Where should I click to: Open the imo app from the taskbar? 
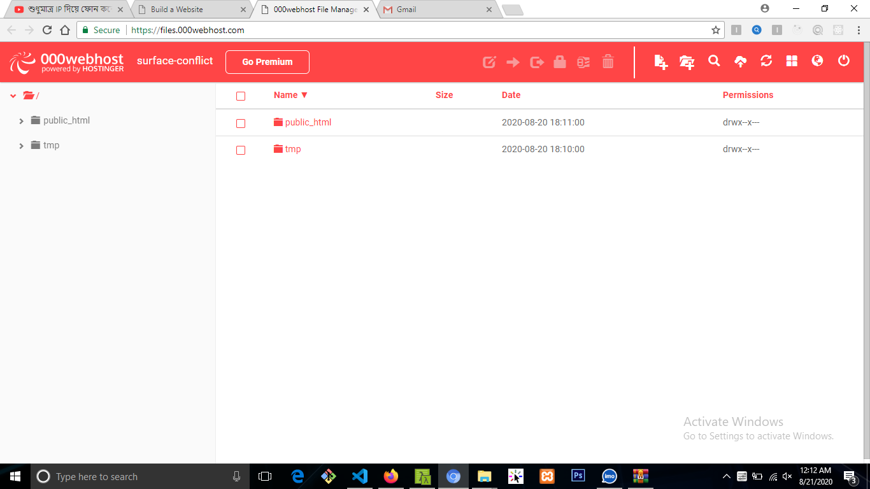(x=610, y=476)
